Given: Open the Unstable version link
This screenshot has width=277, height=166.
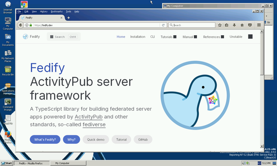Looking at the screenshot, I should coord(236,37).
